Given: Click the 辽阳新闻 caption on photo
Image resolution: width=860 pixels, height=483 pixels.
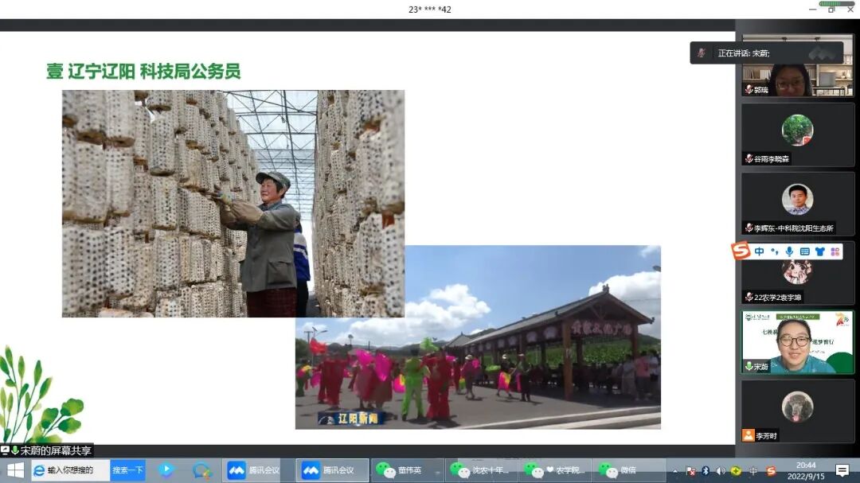Looking at the screenshot, I should click(x=352, y=419).
